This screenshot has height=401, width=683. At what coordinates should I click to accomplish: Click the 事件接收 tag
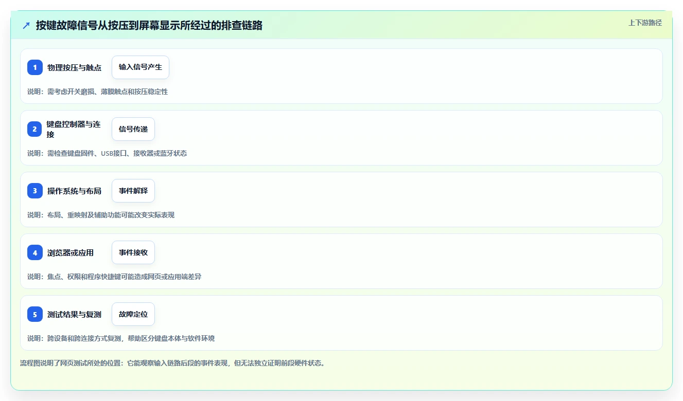(133, 252)
